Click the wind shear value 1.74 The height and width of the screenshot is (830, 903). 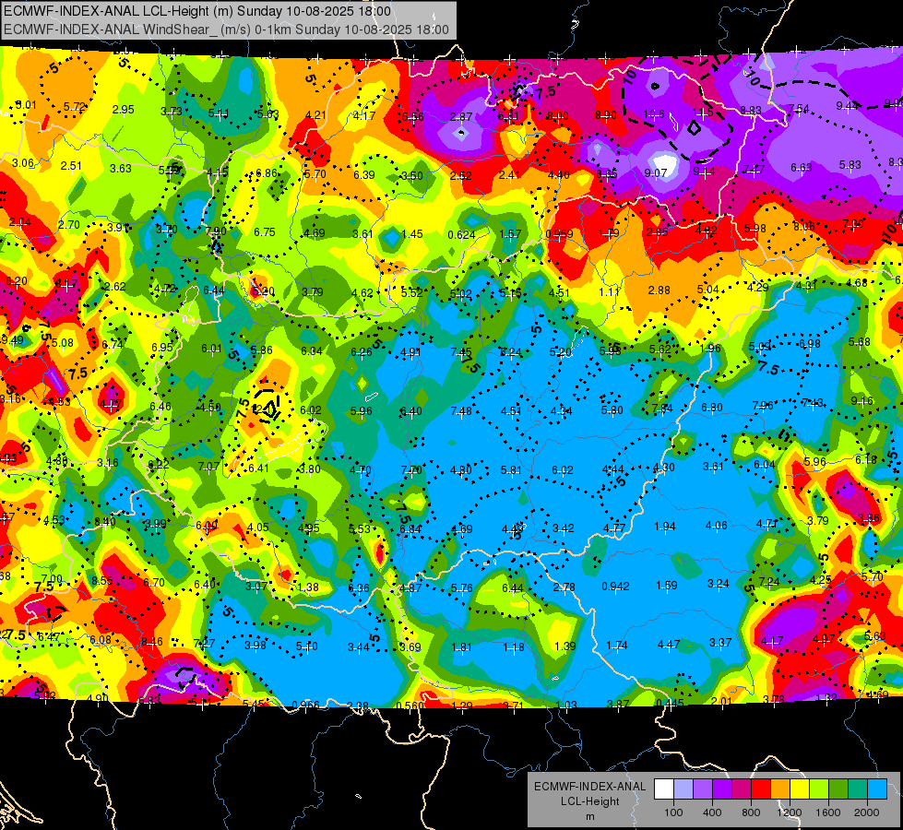click(x=617, y=646)
